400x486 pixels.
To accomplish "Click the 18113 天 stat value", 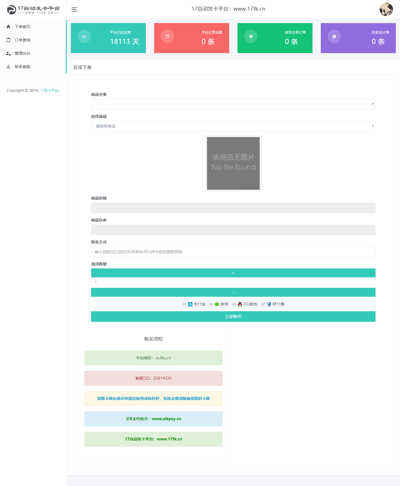I will tap(124, 42).
